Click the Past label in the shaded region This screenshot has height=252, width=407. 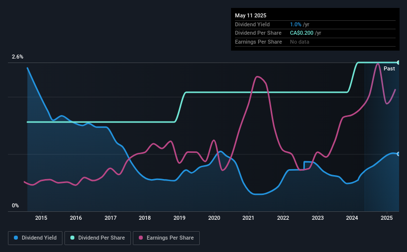[389, 68]
